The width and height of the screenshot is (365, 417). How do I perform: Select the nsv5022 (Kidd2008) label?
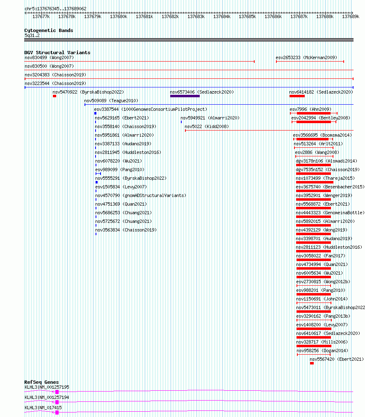(x=207, y=126)
